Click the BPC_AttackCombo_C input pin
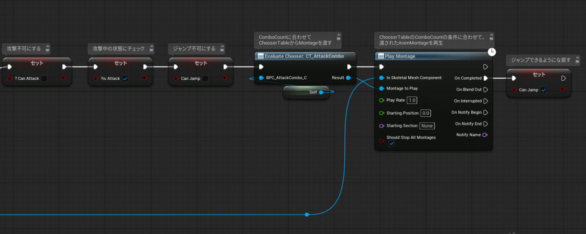Screen dimensions: 586x234 coord(261,78)
